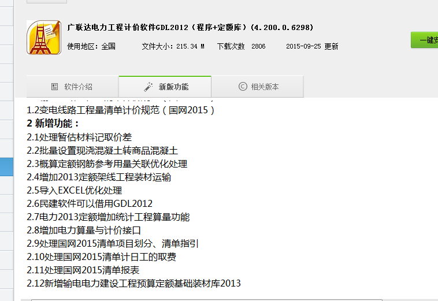Click line 2.1处理暂估材料记取价差

79,137
